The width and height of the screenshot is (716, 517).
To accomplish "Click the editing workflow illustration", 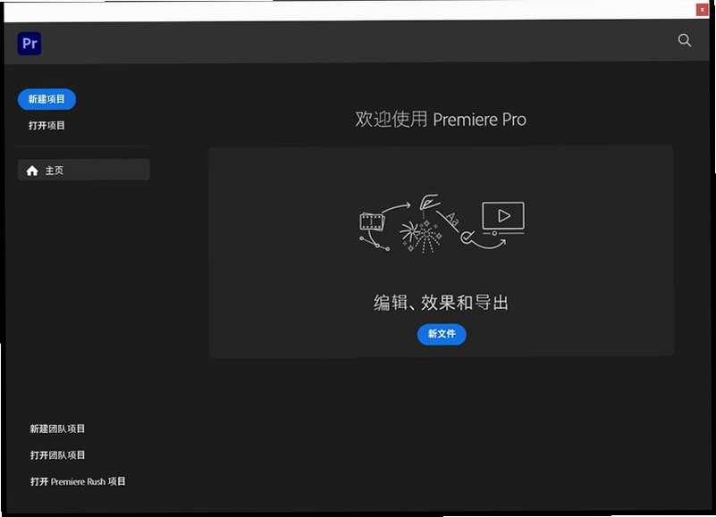I will (x=441, y=223).
